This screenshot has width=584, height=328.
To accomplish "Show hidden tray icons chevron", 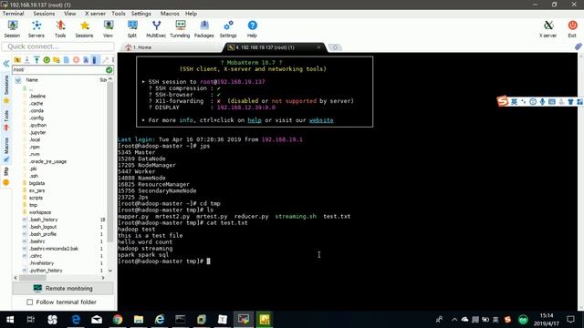I will [x=454, y=320].
